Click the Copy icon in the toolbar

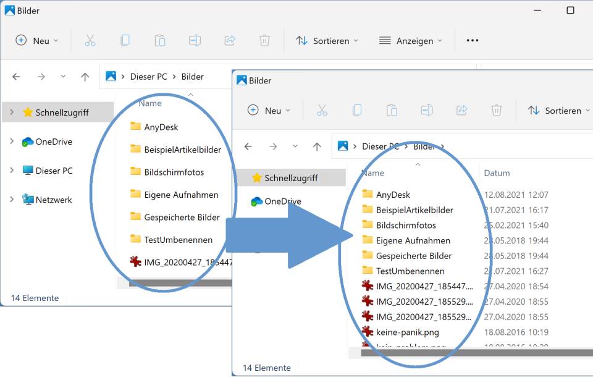[125, 40]
